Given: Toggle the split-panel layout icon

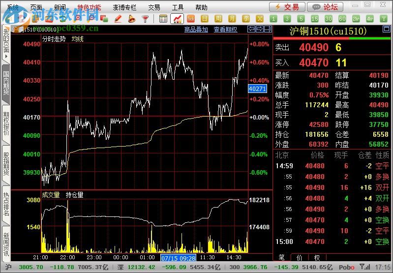Looking at the screenshot, I should point(268,29).
